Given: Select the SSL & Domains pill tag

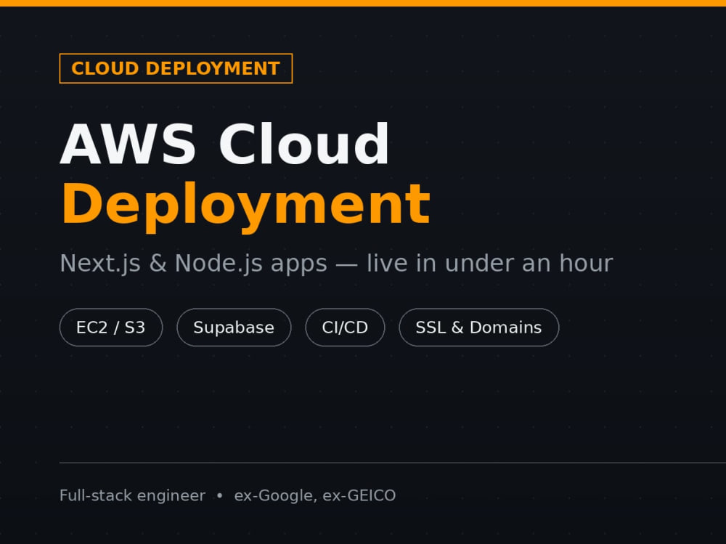Looking at the screenshot, I should point(478,327).
